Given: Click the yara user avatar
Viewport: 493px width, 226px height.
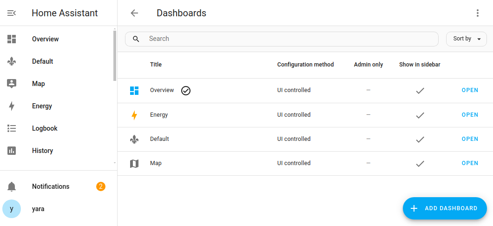Looking at the screenshot, I should click(12, 209).
